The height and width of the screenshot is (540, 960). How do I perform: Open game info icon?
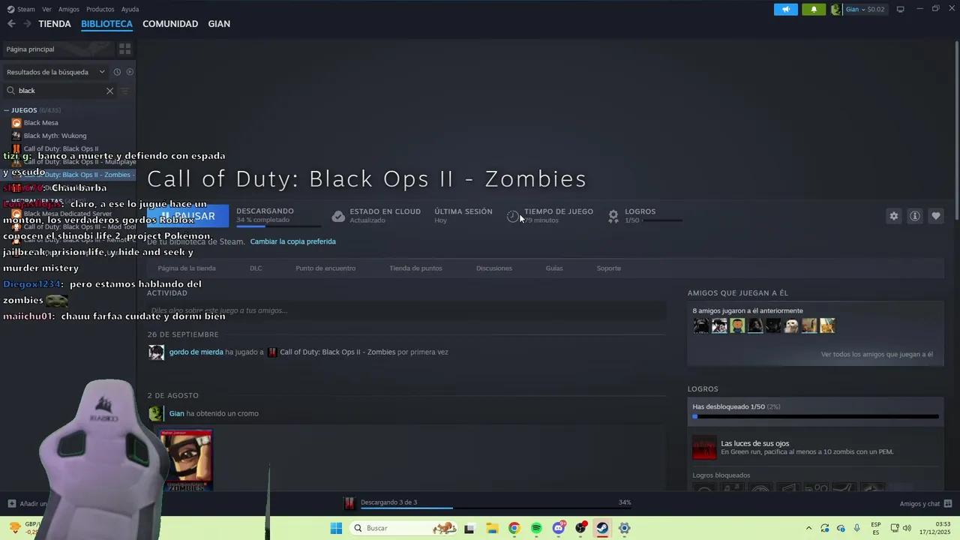click(x=915, y=216)
